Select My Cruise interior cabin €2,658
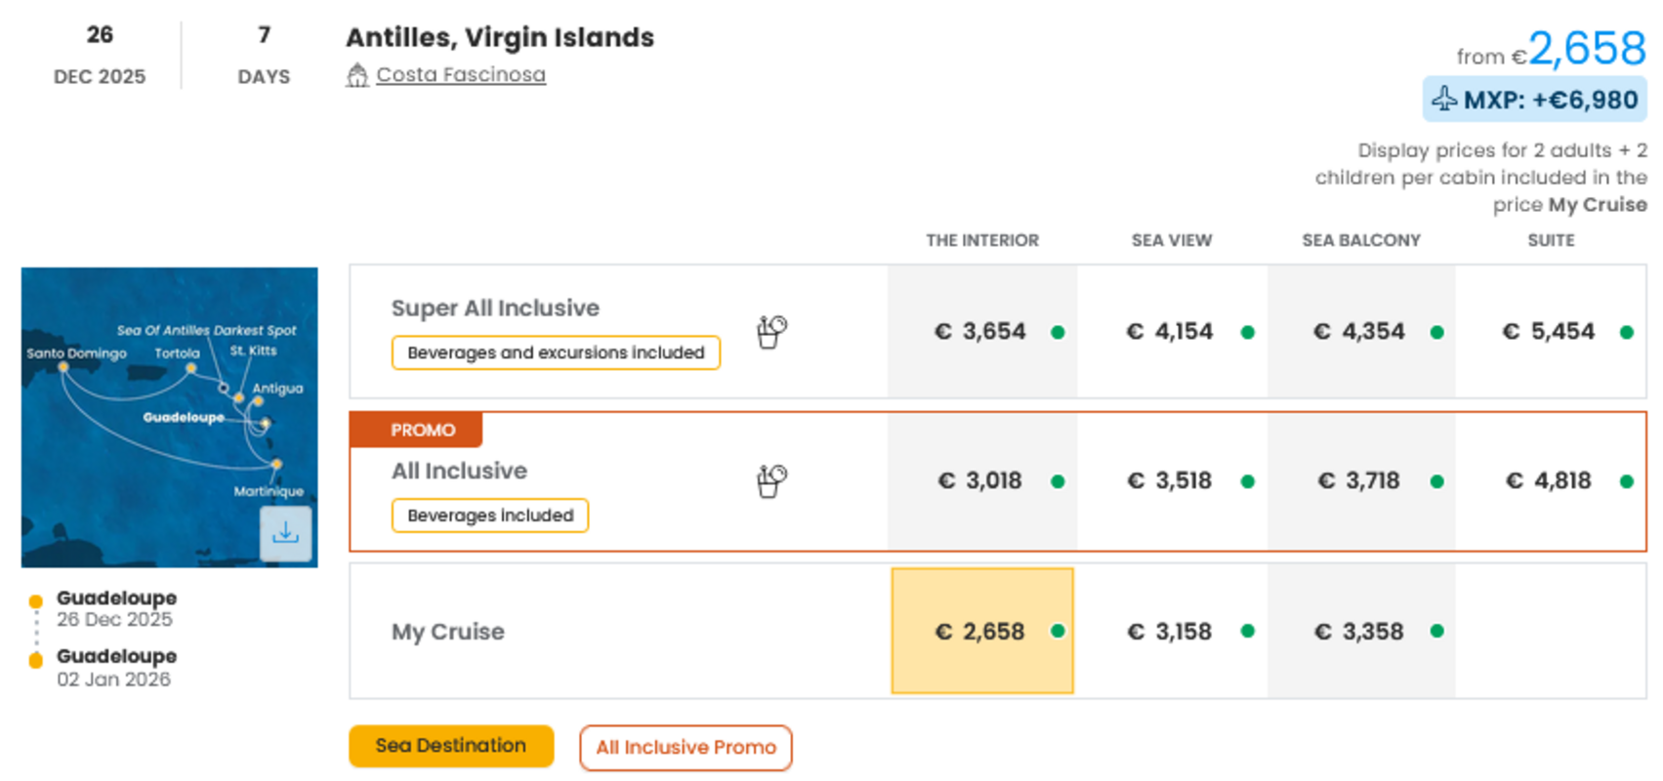This screenshot has width=1663, height=781. pyautogui.click(x=981, y=632)
